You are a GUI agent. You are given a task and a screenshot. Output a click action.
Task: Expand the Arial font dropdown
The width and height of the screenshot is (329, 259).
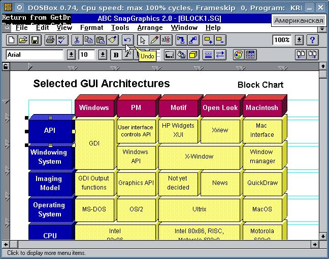coord(71,55)
